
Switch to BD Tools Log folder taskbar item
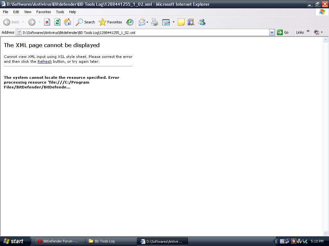point(111,241)
